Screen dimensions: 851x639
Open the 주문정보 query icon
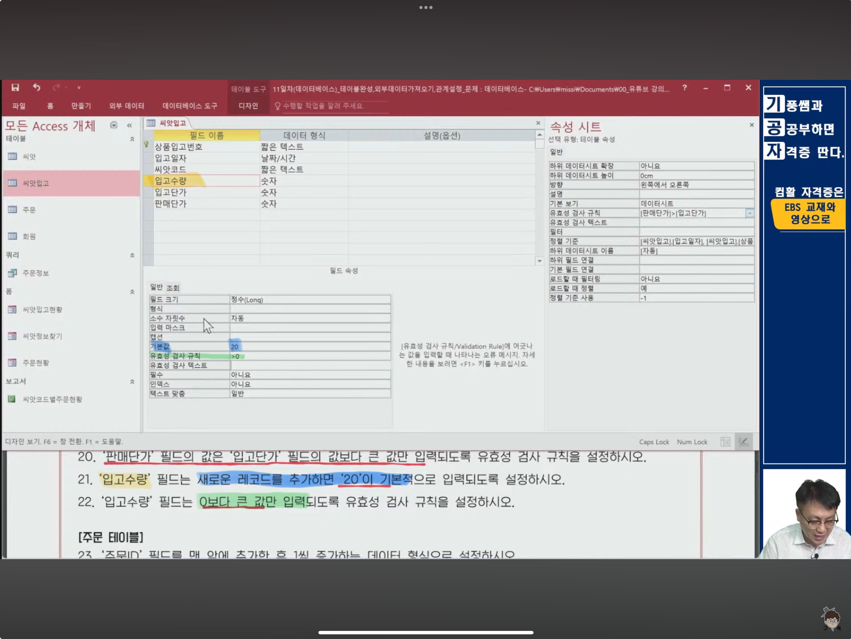13,273
